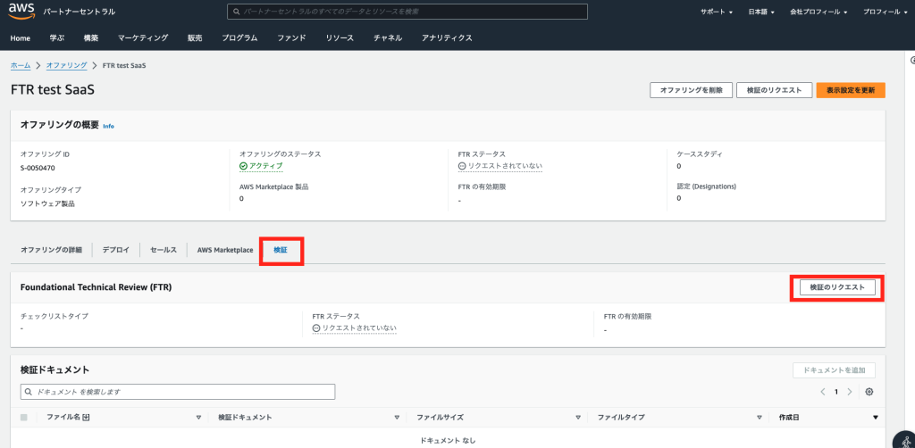Image resolution: width=915 pixels, height=448 pixels.
Task: Open the ファンド menu
Action: click(291, 37)
